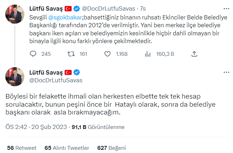Open more options on the second tweet
The height and width of the screenshot is (153, 233).
(226, 72)
